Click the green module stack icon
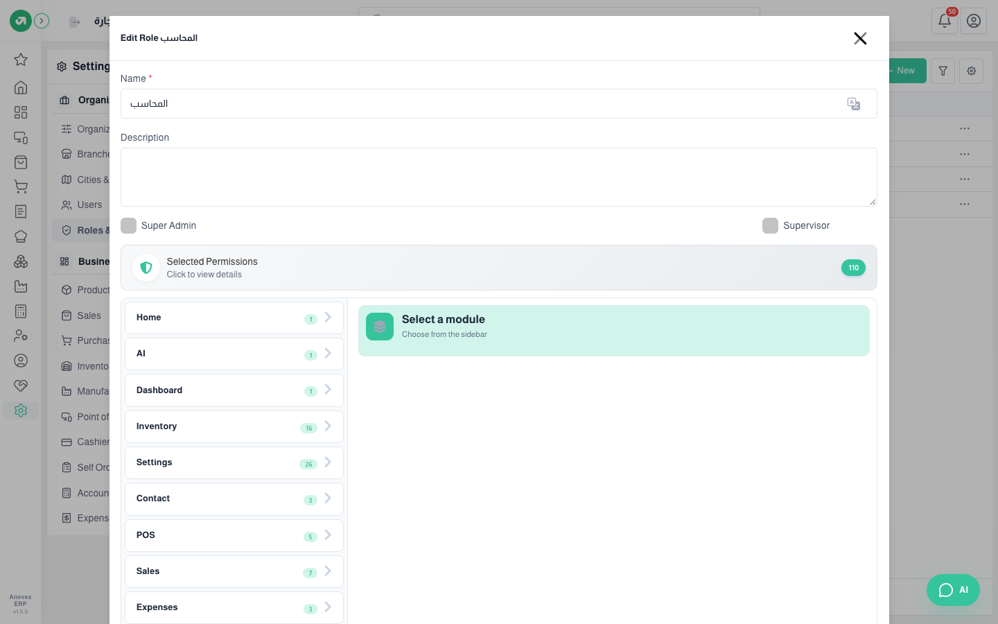Image resolution: width=998 pixels, height=624 pixels. pos(380,327)
